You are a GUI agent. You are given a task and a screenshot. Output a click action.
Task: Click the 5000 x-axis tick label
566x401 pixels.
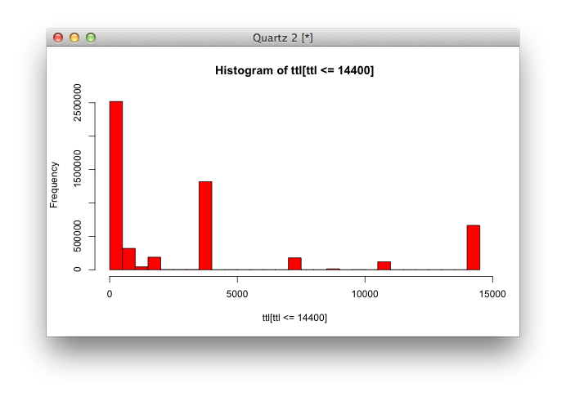tap(237, 292)
